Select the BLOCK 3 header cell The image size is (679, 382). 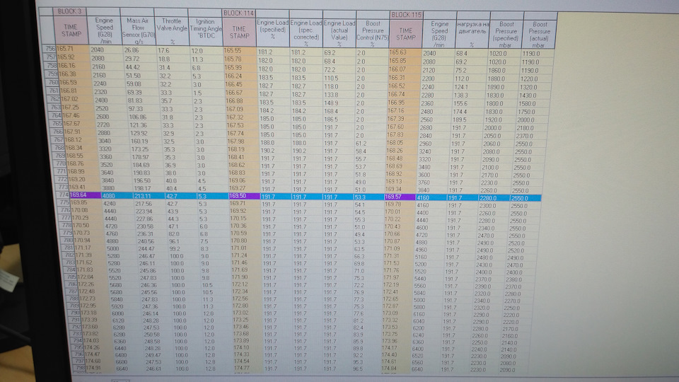(69, 11)
